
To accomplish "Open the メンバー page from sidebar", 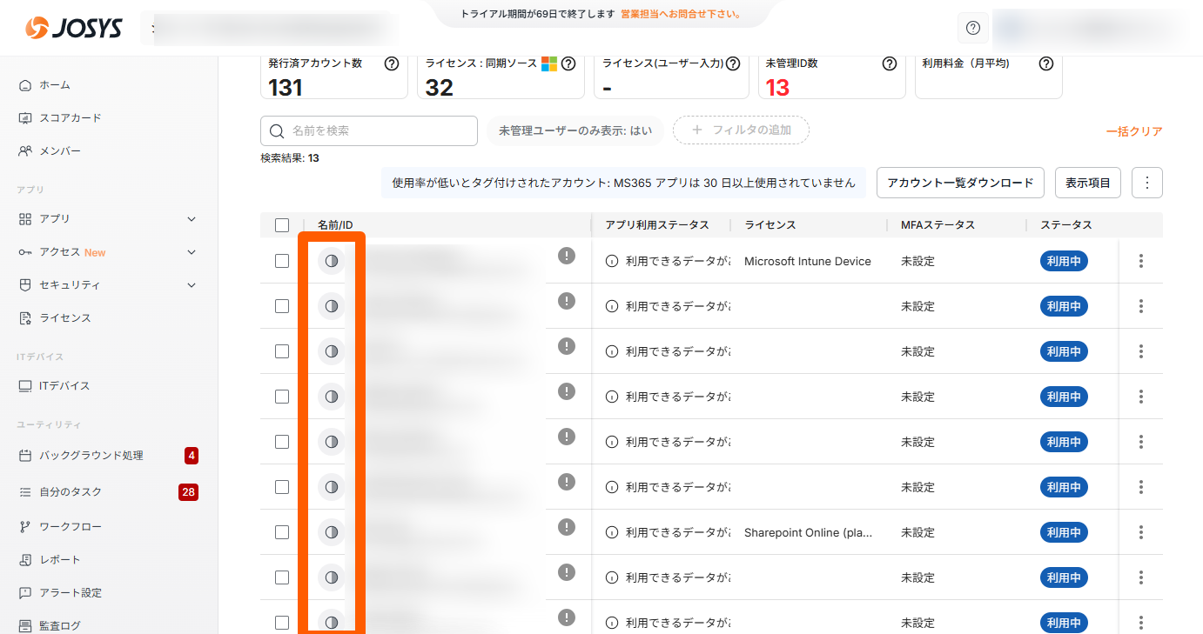I will pos(59,151).
